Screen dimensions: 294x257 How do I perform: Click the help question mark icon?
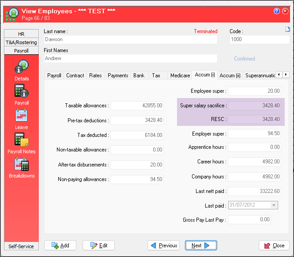pos(277,11)
